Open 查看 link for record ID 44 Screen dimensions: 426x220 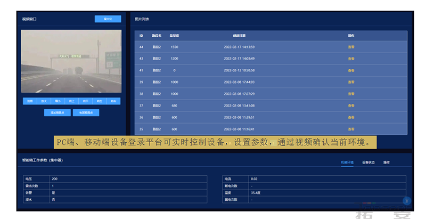[x=351, y=47]
